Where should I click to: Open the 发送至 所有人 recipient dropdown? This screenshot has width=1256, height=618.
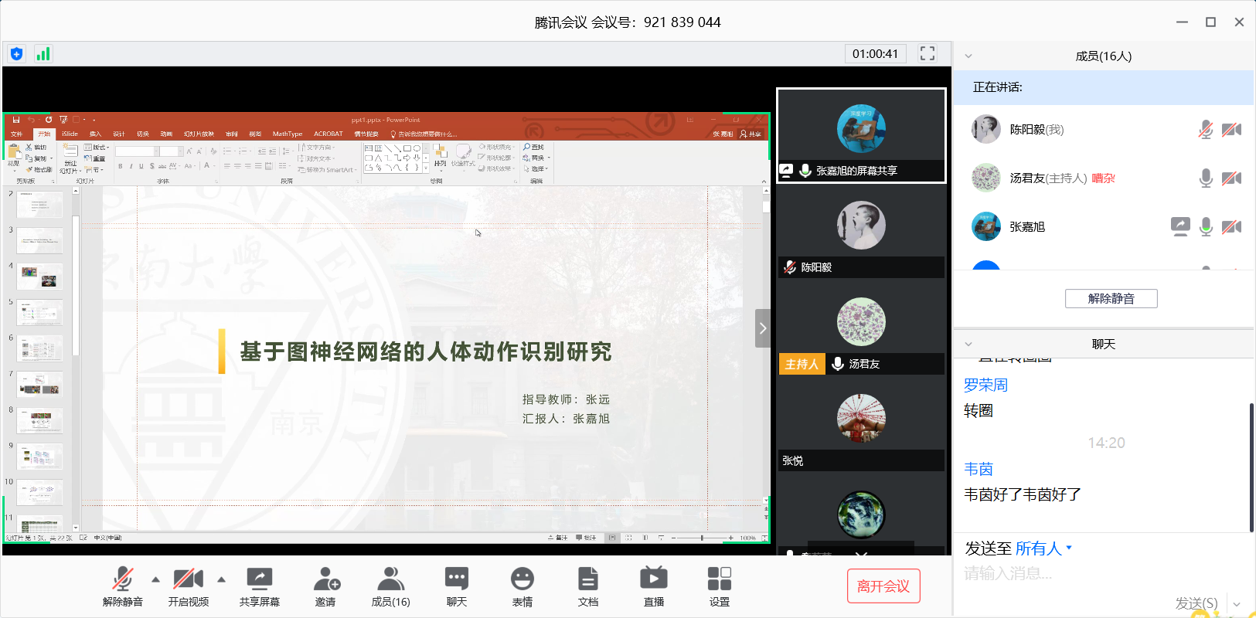pyautogui.click(x=1043, y=548)
